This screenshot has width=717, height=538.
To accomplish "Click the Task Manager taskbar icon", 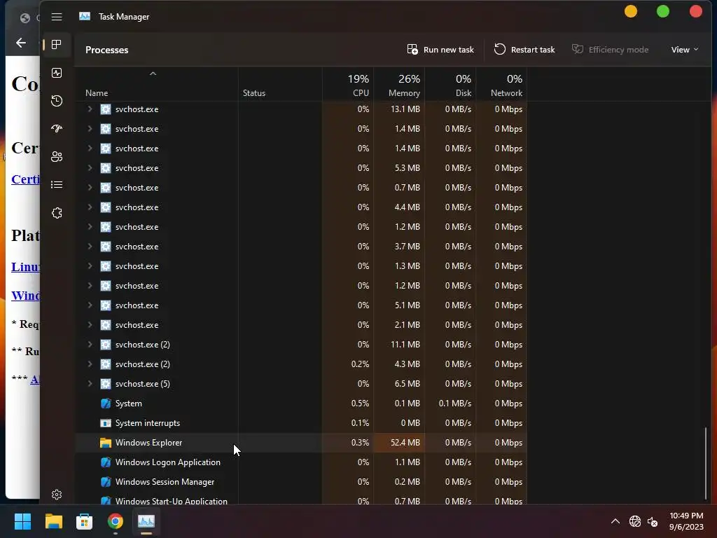I will coord(146,521).
